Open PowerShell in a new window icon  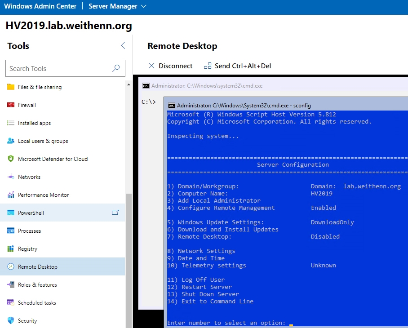(115, 213)
